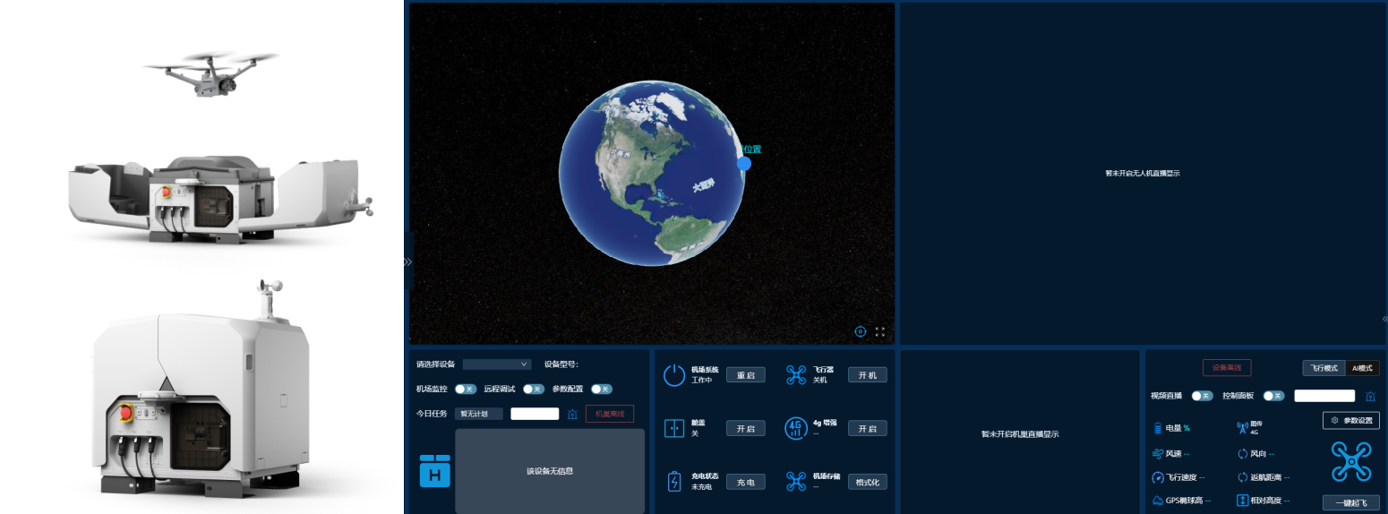Click the locate/recenter target icon on map
Viewport: 1388px width, 514px height.
pos(861,331)
